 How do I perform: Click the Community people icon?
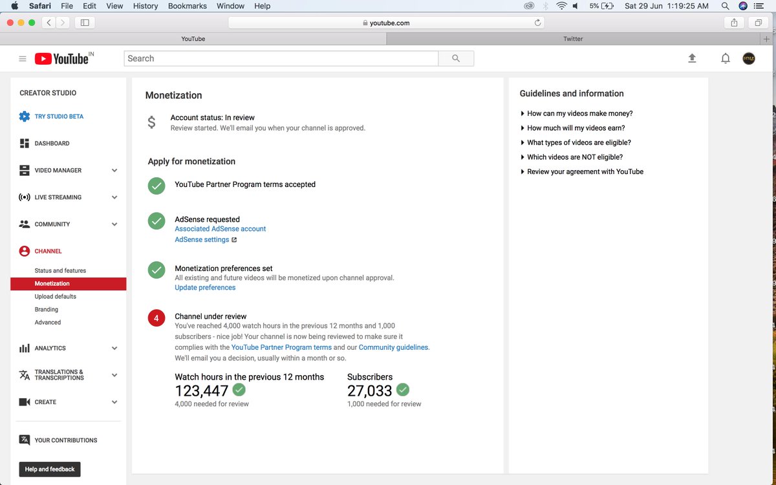pos(25,224)
